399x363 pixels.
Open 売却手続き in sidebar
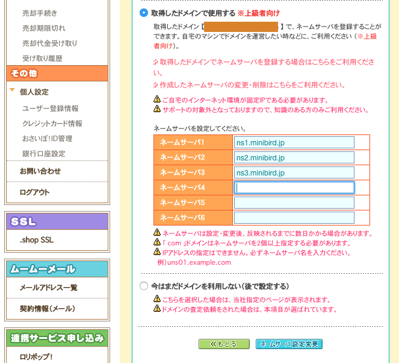click(x=40, y=13)
